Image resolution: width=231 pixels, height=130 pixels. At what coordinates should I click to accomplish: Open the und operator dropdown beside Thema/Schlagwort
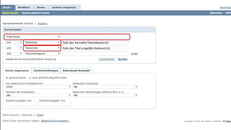14,54
